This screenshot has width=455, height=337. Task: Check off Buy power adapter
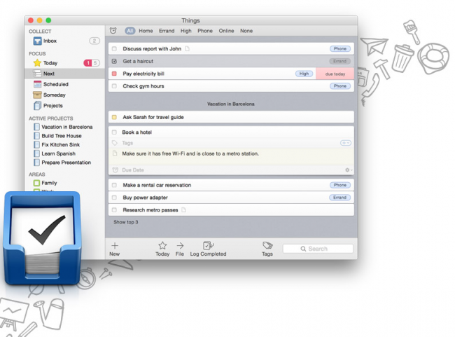click(114, 198)
